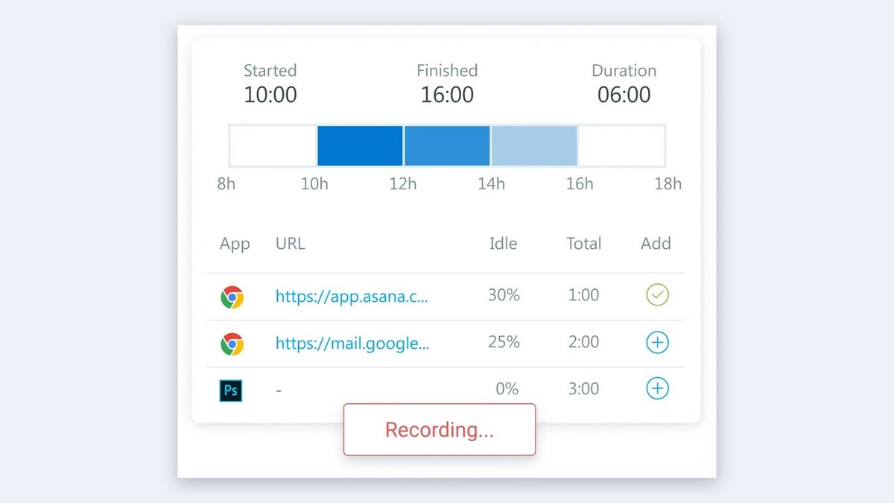Click the 18h timeline label
The width and height of the screenshot is (894, 503).
[x=668, y=184]
